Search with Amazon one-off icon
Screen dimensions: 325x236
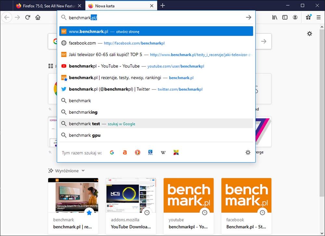pyautogui.click(x=125, y=152)
